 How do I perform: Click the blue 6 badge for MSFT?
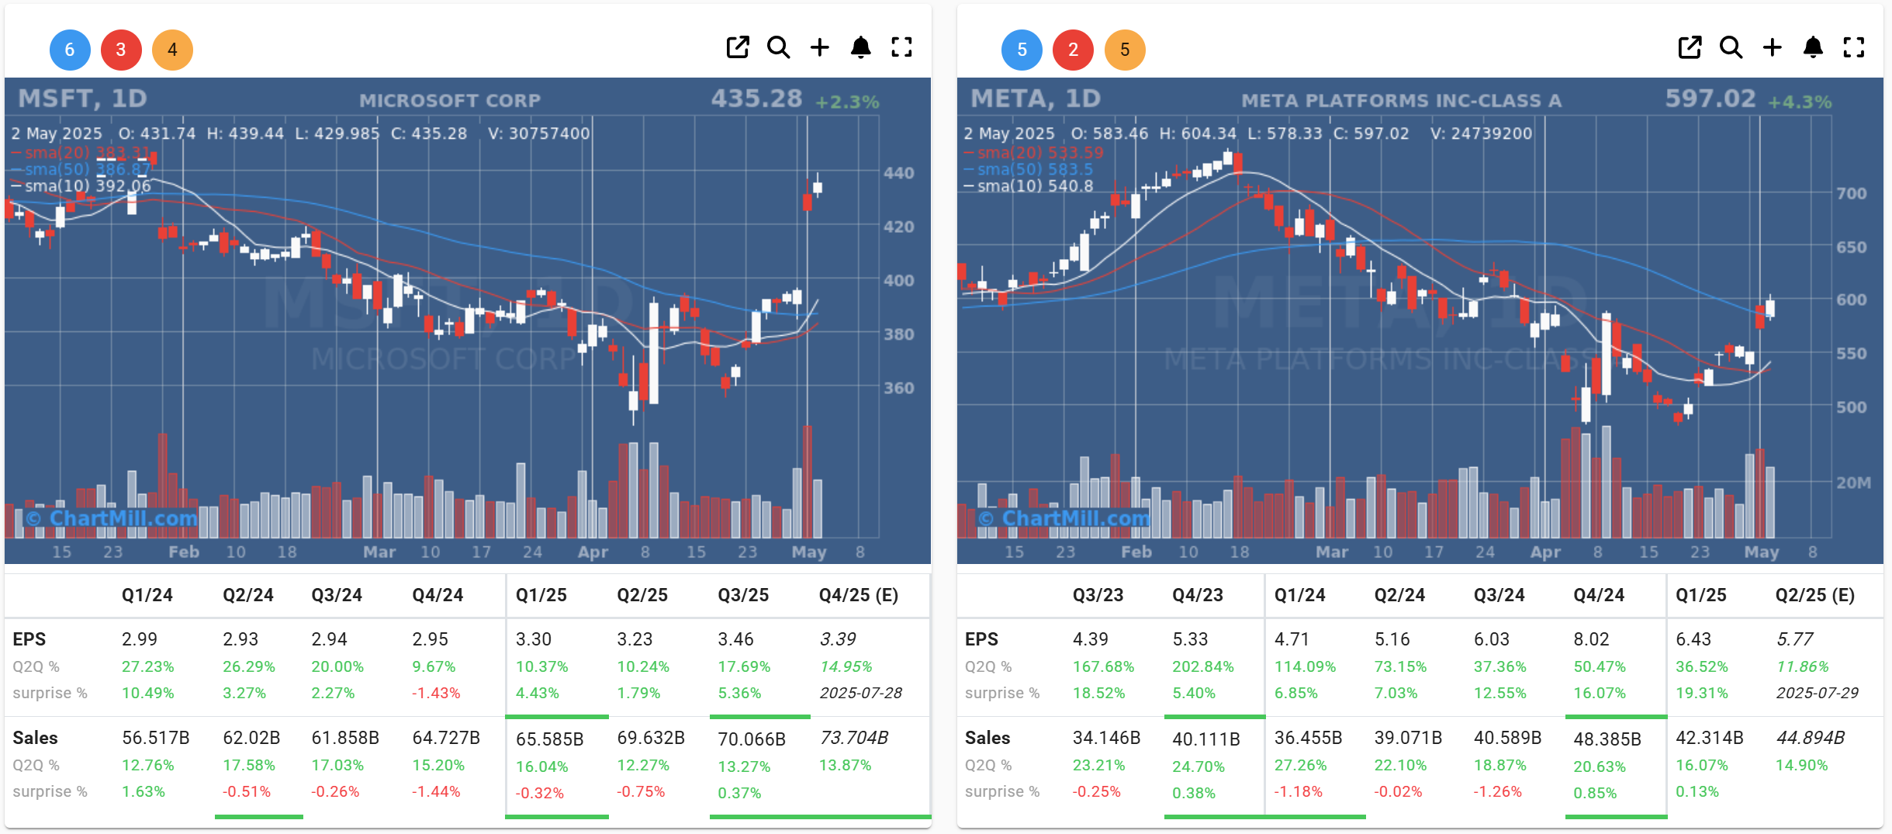point(70,50)
